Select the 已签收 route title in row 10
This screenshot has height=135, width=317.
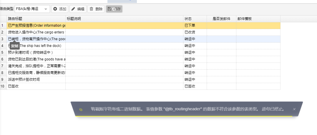click(13, 86)
